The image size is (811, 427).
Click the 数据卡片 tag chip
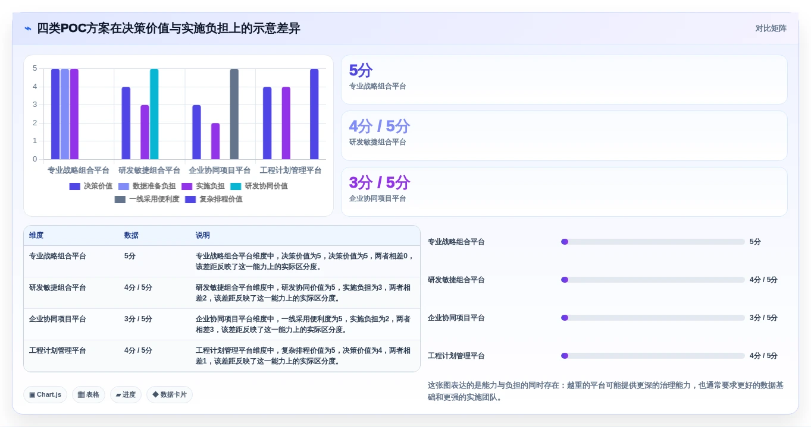point(170,395)
